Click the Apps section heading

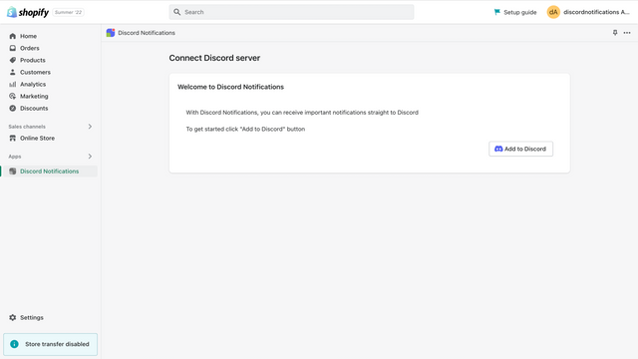(15, 157)
